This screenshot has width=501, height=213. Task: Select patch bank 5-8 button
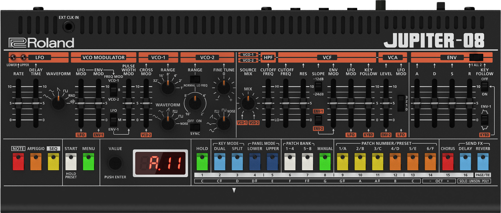[307, 161]
